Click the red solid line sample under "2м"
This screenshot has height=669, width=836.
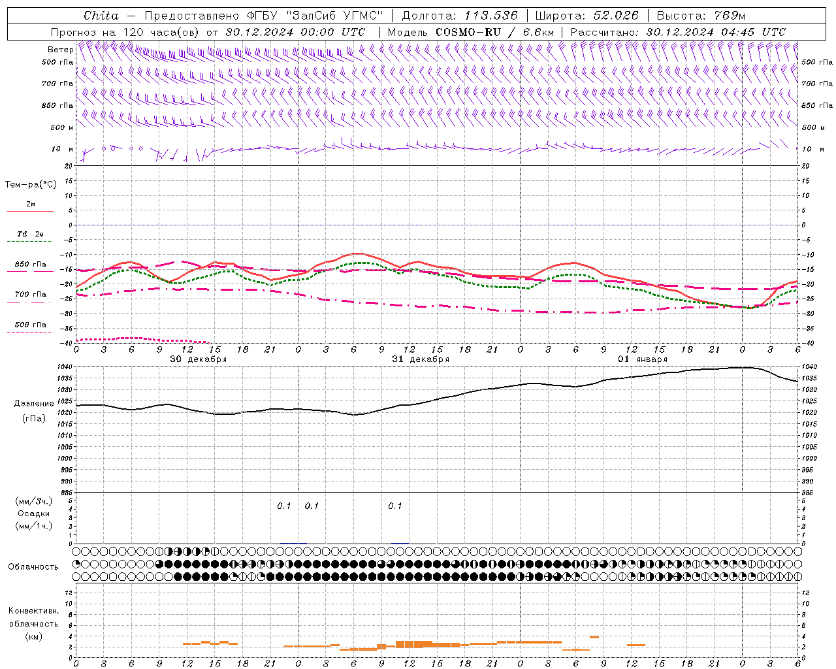coord(30,212)
